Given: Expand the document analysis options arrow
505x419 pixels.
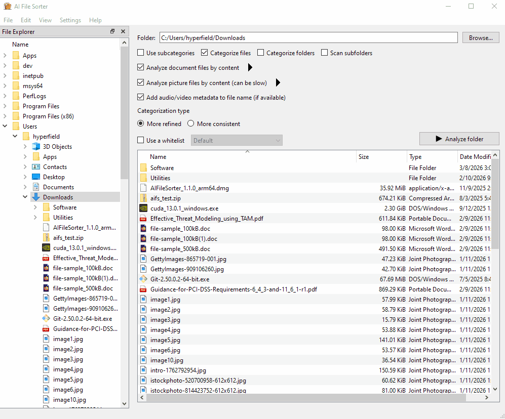Looking at the screenshot, I should tap(250, 68).
